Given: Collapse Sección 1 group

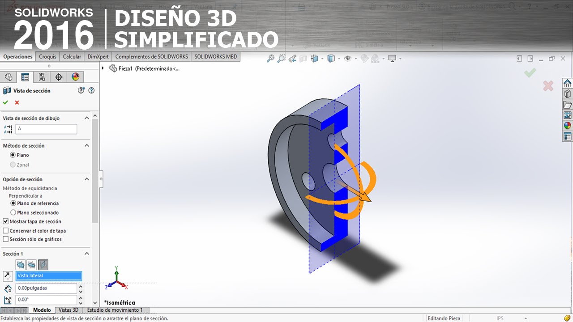Looking at the screenshot, I should click(87, 254).
